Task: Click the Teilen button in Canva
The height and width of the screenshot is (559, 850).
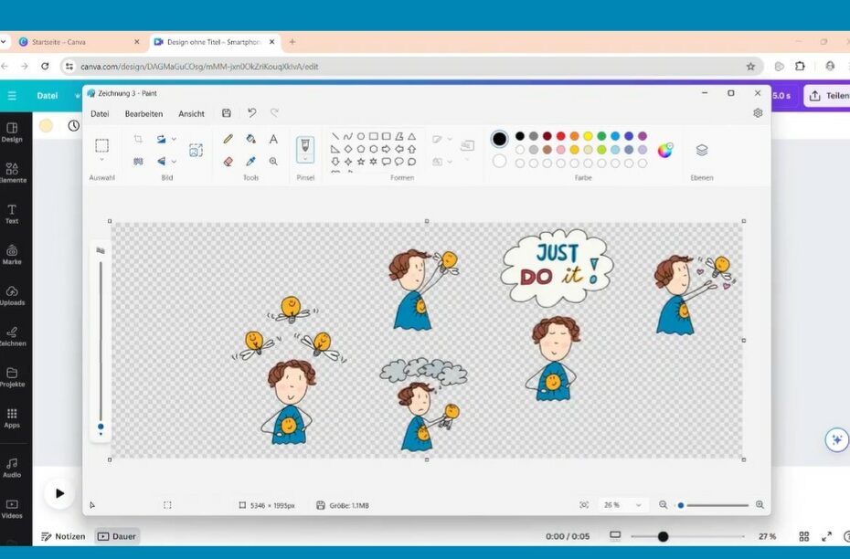Action: pyautogui.click(x=827, y=96)
